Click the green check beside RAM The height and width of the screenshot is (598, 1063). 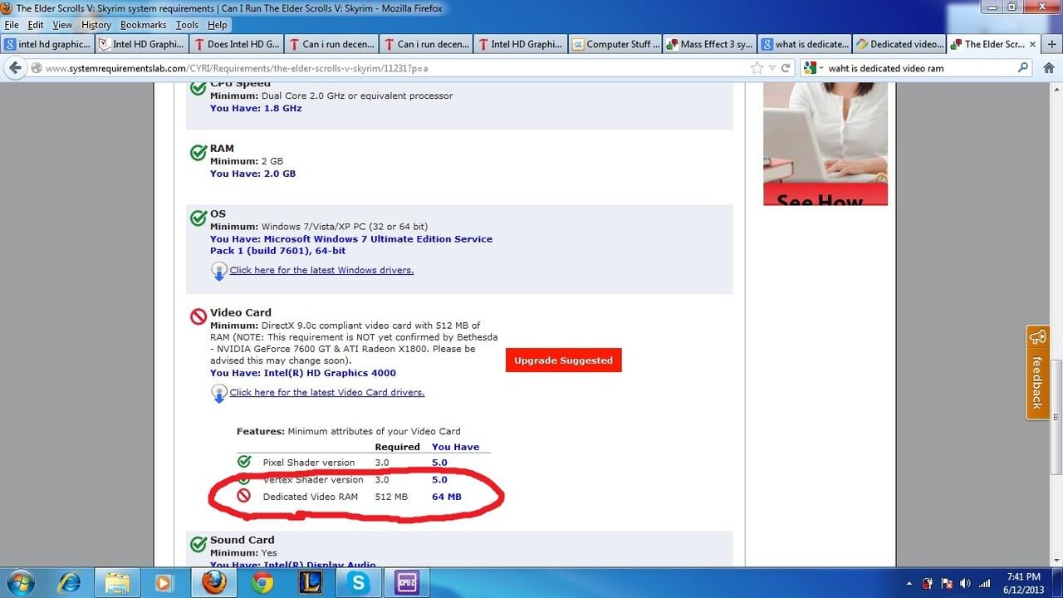click(198, 153)
